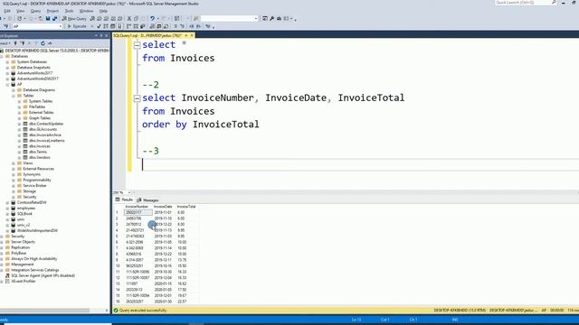Viewport: 579px width, 325px height.
Task: Select the Database Diagrams folder
Action: point(39,90)
